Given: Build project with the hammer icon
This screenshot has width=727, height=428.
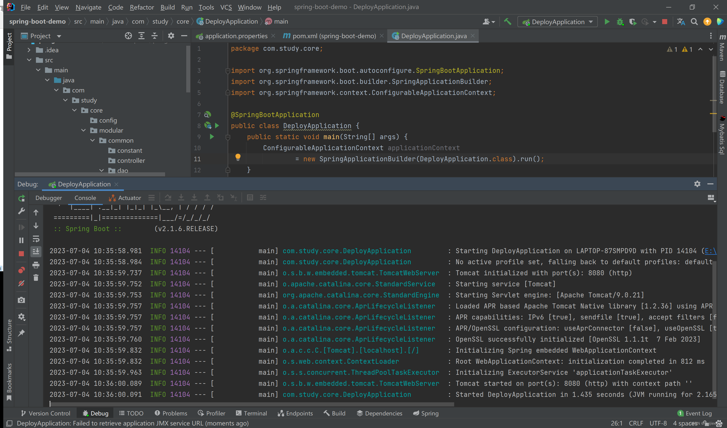Looking at the screenshot, I should (507, 22).
